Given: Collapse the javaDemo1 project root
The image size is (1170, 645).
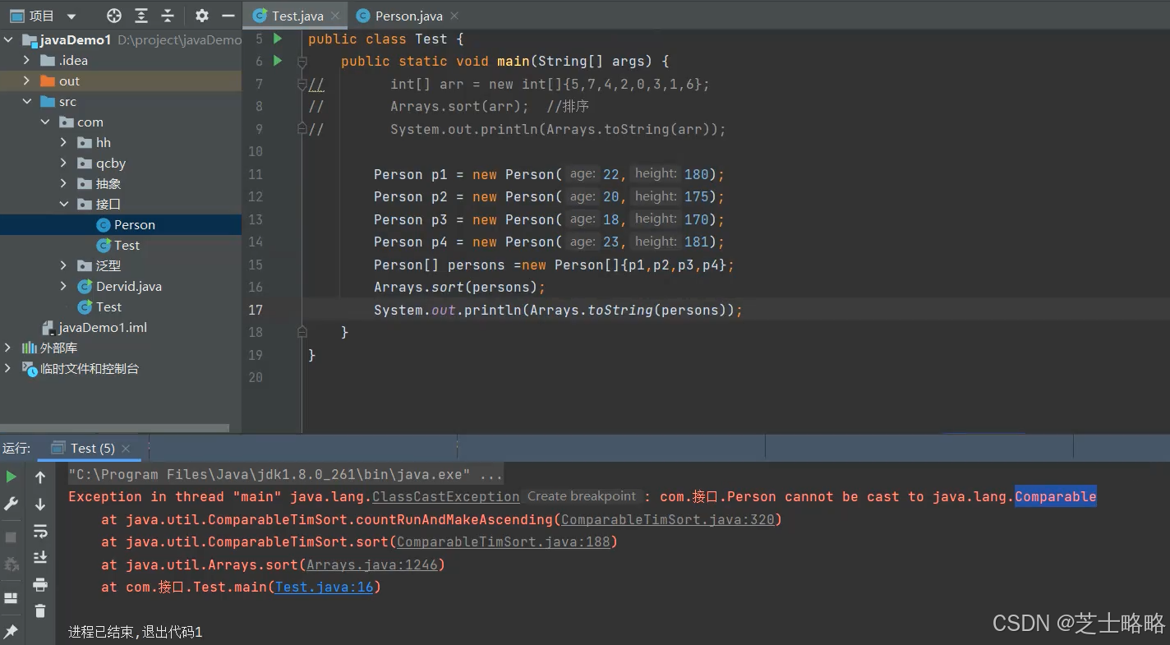Looking at the screenshot, I should click(8, 39).
